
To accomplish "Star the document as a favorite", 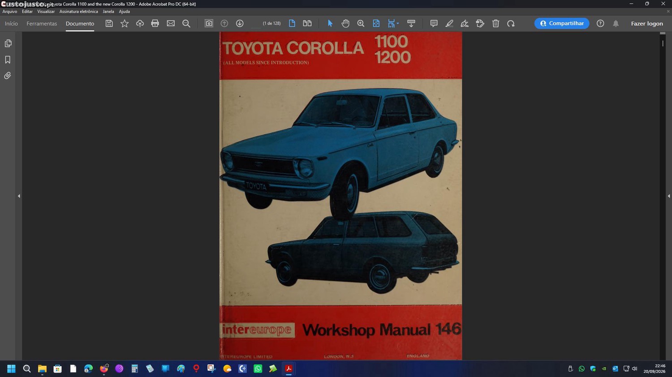I will [125, 23].
